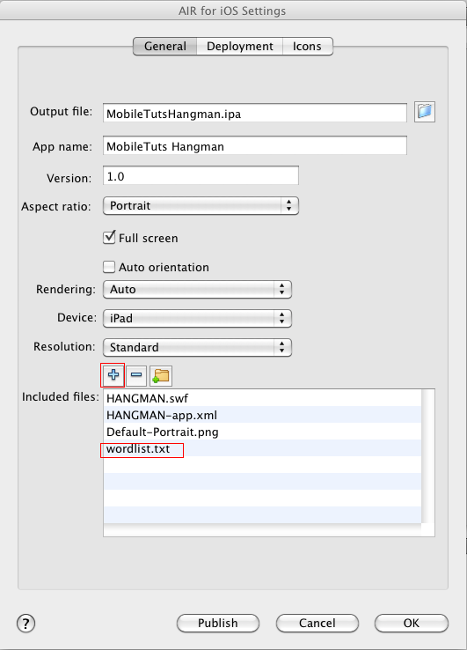Select the General tab
This screenshot has height=650, width=467.
164,46
